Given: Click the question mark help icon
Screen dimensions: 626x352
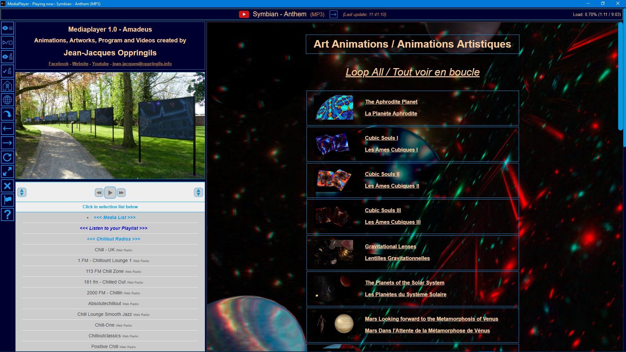Looking at the screenshot, I should 7,214.
